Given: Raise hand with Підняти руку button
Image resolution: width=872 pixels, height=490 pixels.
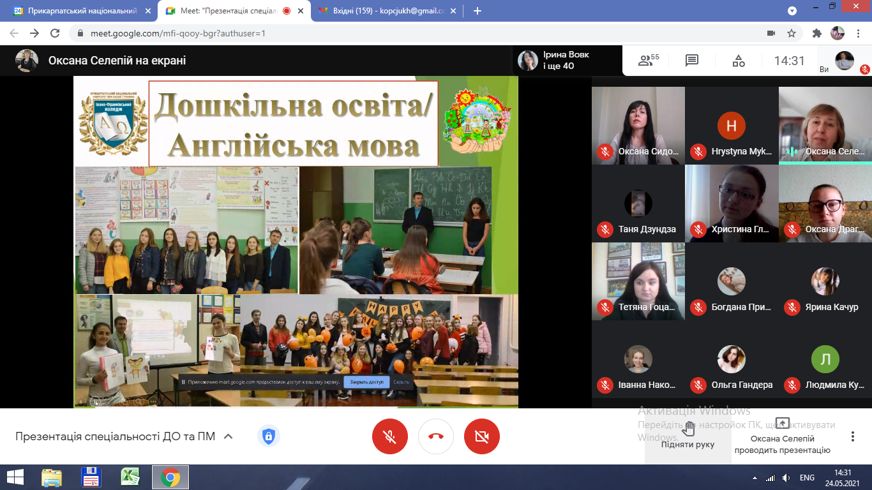Looking at the screenshot, I should (x=688, y=436).
